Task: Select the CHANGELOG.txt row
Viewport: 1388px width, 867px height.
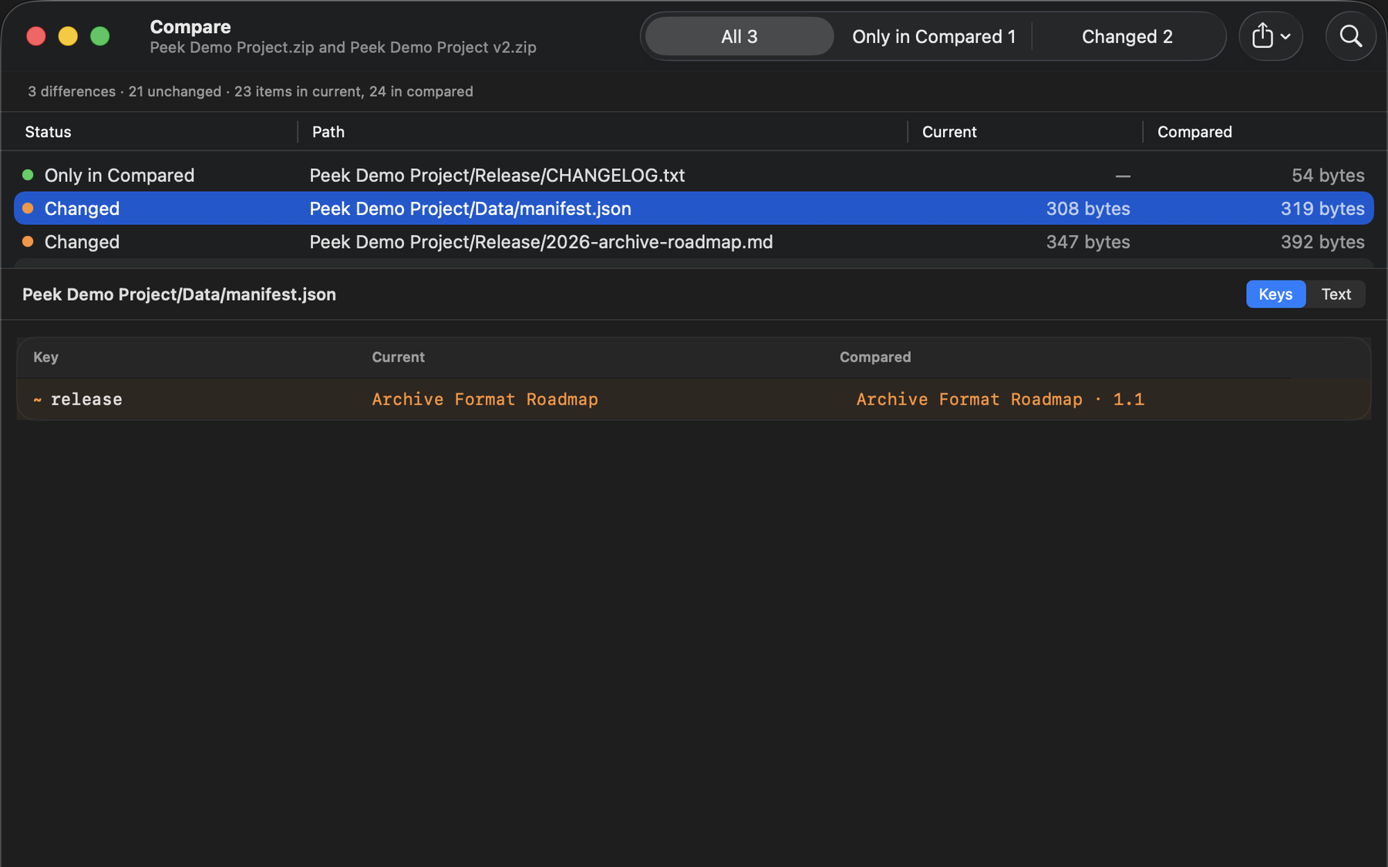Action: (x=694, y=175)
